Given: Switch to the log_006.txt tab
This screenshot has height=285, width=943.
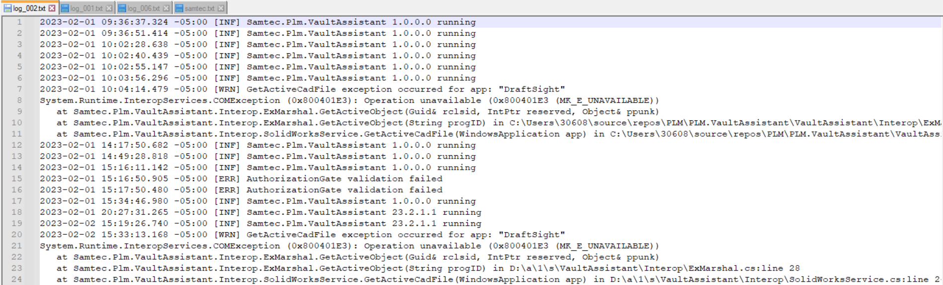Looking at the screenshot, I should (144, 8).
